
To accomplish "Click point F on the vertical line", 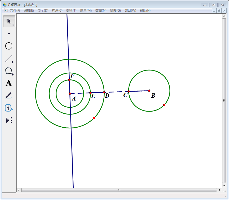I will (x=69, y=80).
